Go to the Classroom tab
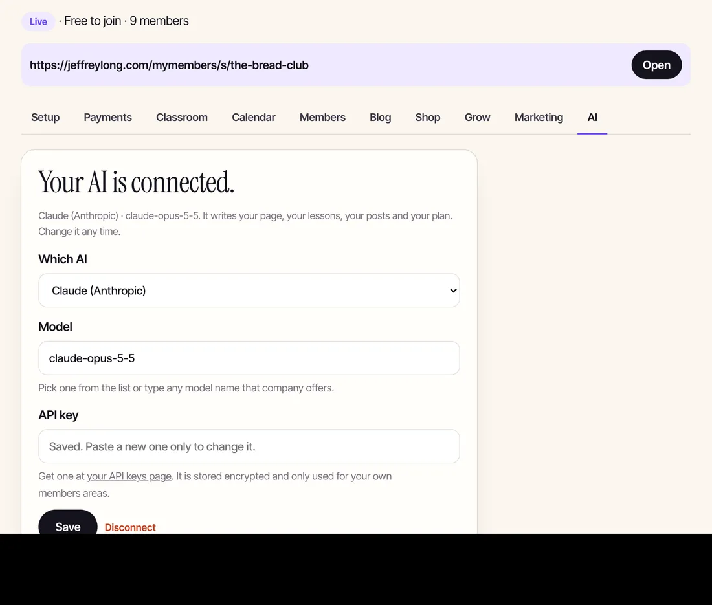The height and width of the screenshot is (605, 712). click(x=182, y=117)
